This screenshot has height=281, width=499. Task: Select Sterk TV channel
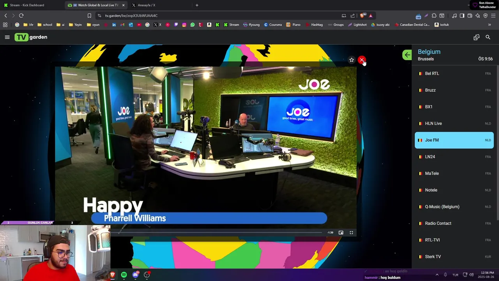(x=454, y=256)
